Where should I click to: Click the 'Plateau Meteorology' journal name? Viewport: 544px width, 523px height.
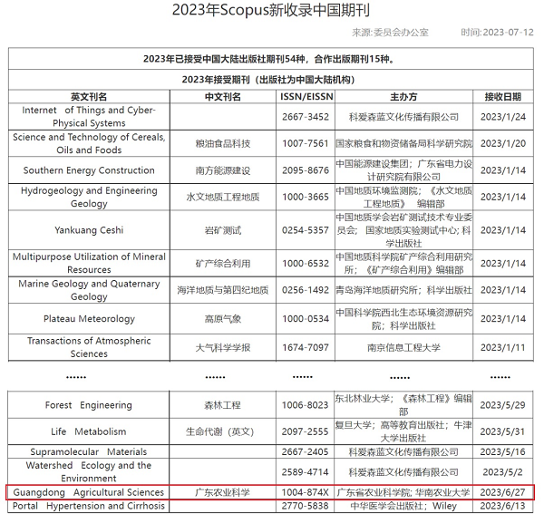(x=89, y=318)
